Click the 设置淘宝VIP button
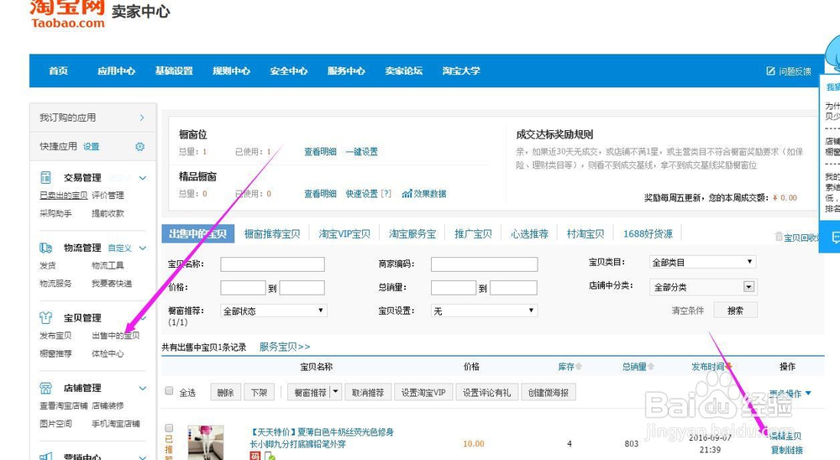 tap(423, 393)
